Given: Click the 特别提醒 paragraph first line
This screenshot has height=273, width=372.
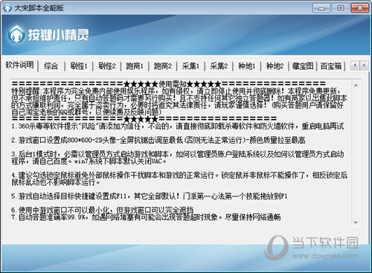Looking at the screenshot, I should coord(176,91).
